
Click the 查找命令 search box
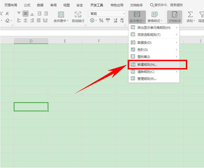(x=167, y=5)
